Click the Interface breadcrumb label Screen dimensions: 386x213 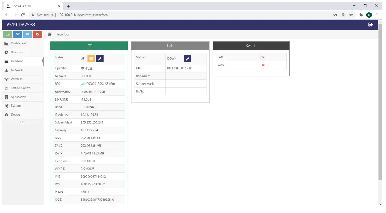63,34
